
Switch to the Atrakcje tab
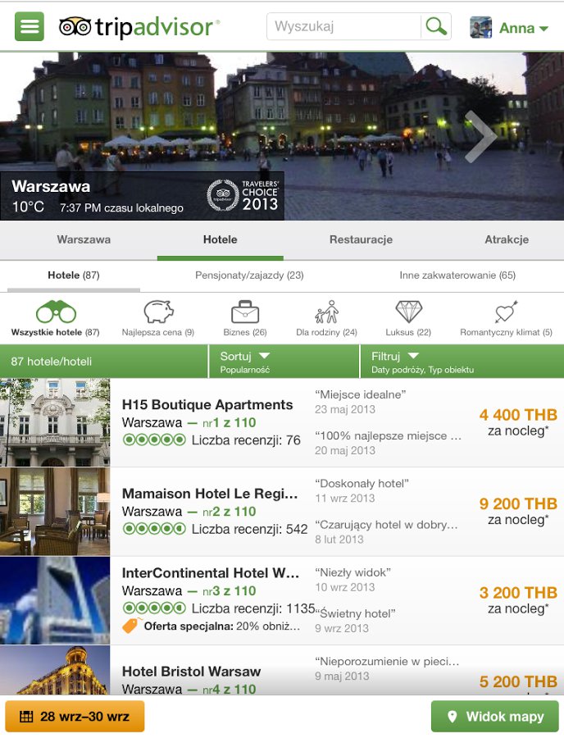(x=507, y=239)
